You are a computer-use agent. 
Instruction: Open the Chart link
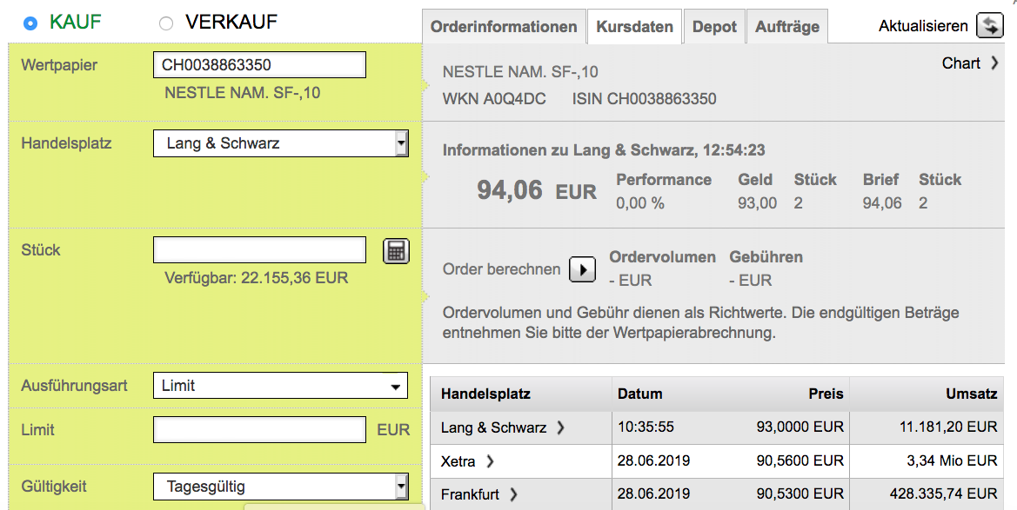click(x=960, y=63)
